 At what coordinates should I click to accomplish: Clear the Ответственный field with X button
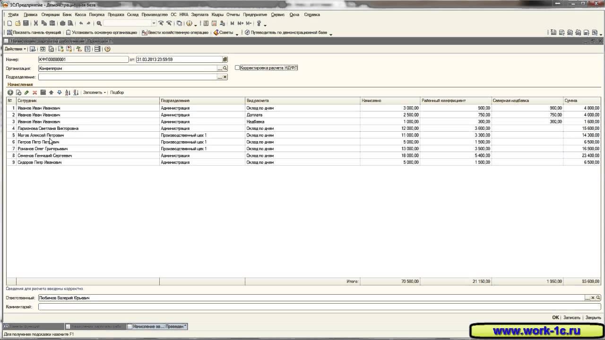click(593, 298)
